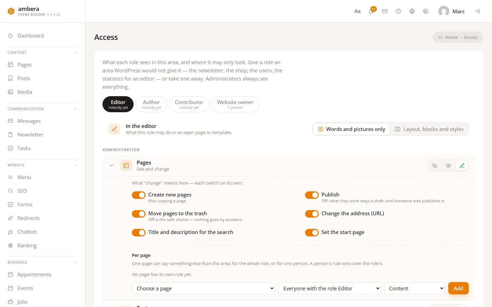Select the Editor role tab
The image size is (492, 307).
(x=118, y=104)
